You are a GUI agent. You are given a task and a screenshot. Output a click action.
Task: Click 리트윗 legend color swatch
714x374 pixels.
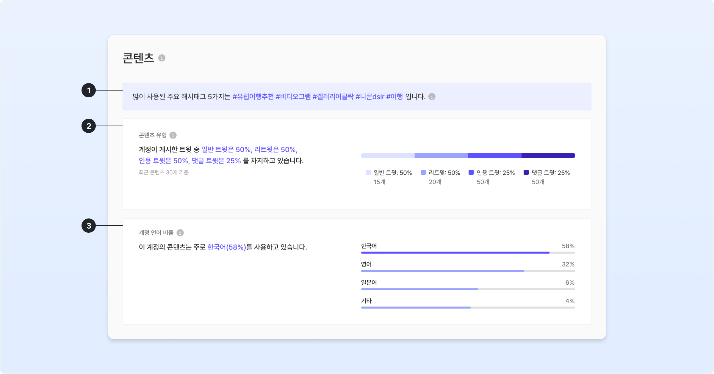click(423, 172)
